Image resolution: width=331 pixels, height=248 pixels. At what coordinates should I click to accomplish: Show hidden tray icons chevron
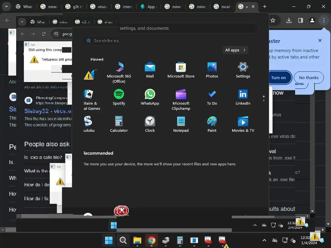[264, 240]
